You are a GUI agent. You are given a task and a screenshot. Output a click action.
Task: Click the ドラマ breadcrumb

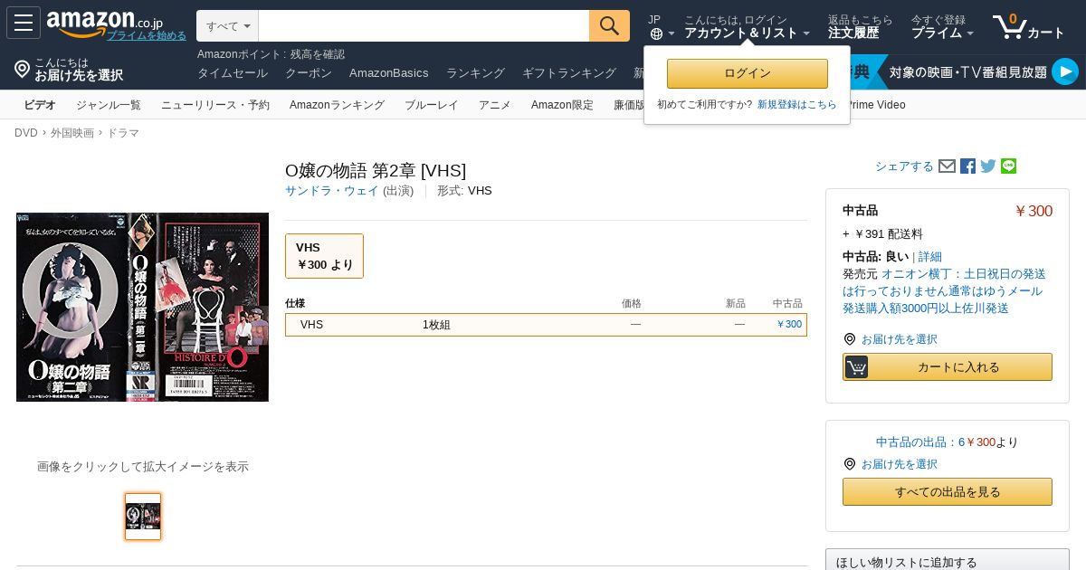[x=123, y=133]
